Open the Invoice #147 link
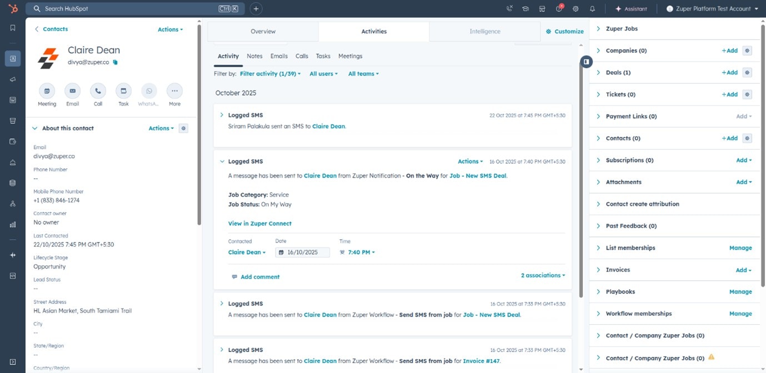This screenshot has width=766, height=373. pos(481,361)
